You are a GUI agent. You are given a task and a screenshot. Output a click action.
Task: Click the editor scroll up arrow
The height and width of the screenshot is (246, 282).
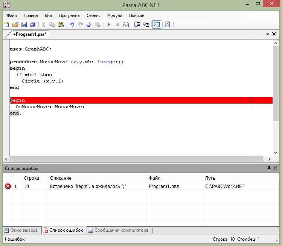[276, 43]
